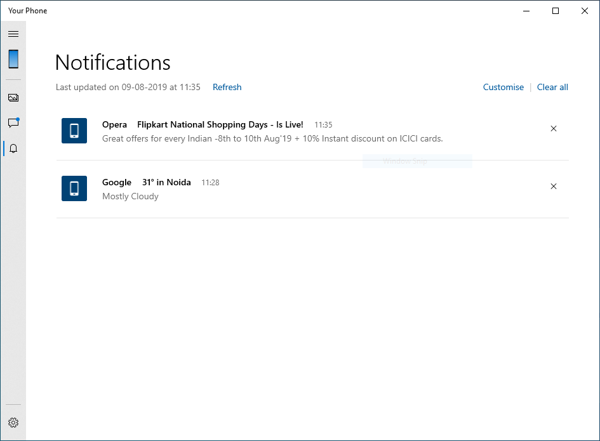Screen dimensions: 600x441
Task: Open the Messages section in sidebar
Action: click(13, 122)
